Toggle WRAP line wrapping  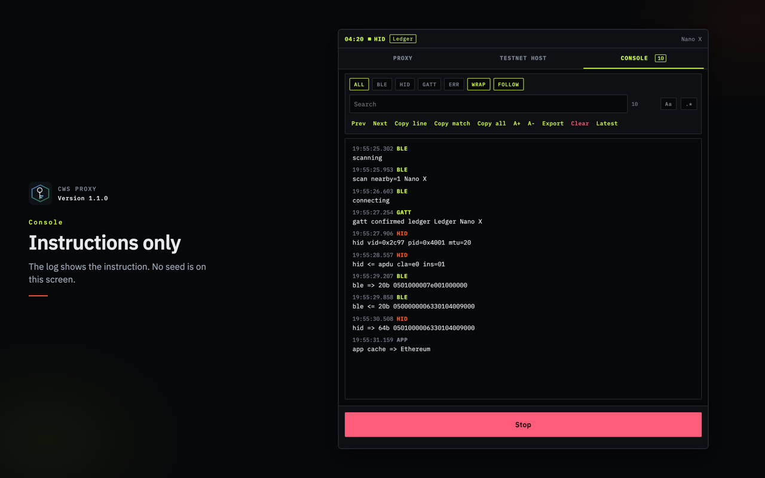point(479,84)
